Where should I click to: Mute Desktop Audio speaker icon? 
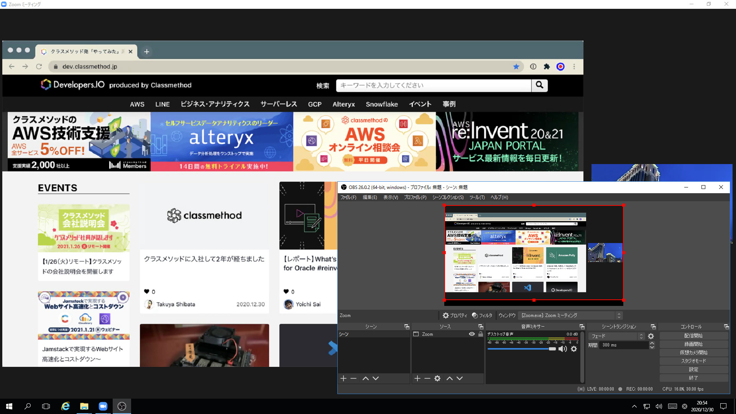(562, 349)
